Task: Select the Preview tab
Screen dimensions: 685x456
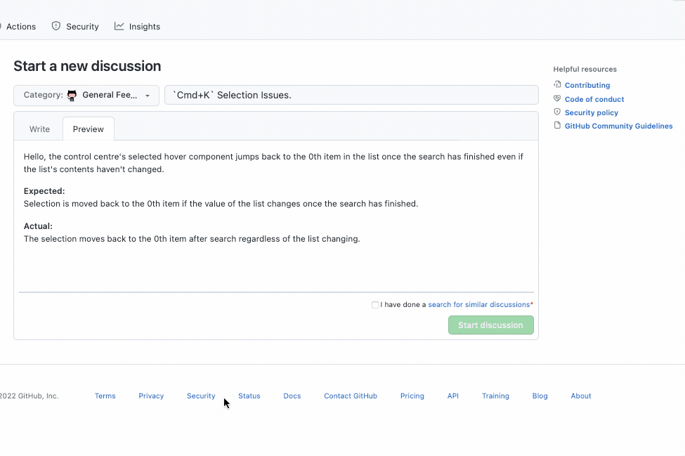Action: click(x=88, y=129)
